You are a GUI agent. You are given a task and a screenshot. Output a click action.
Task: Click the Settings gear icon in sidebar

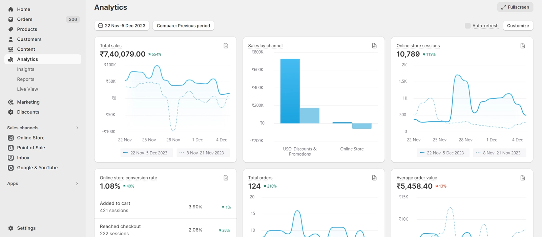(x=11, y=228)
